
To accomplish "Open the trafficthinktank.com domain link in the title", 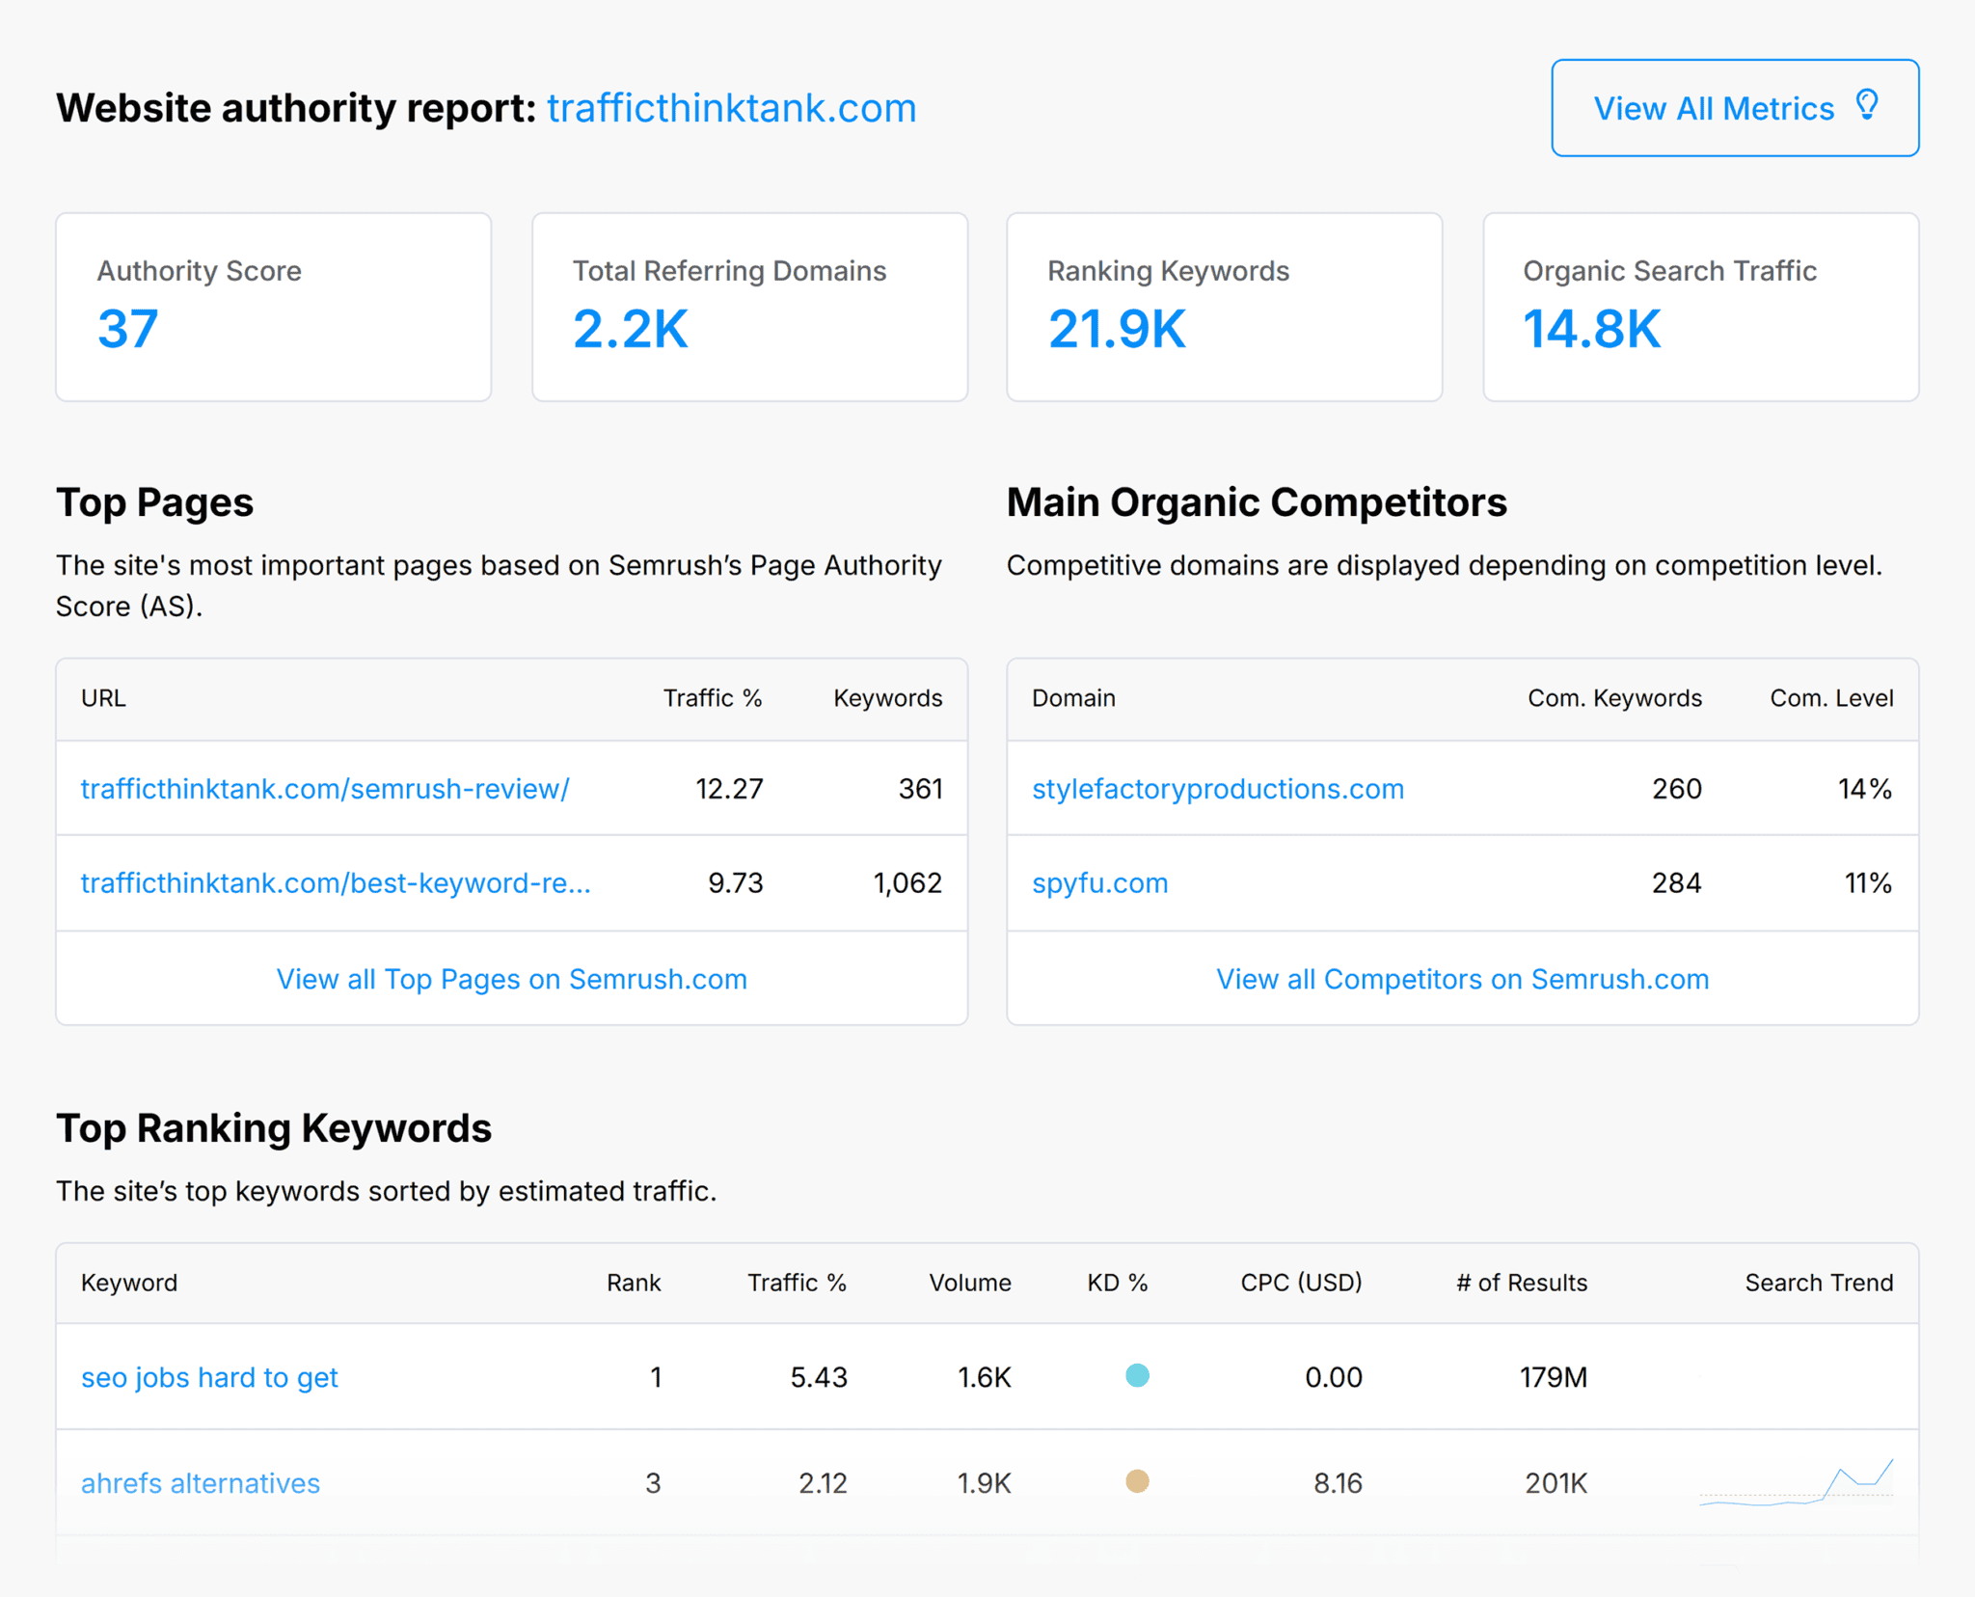I will (731, 108).
